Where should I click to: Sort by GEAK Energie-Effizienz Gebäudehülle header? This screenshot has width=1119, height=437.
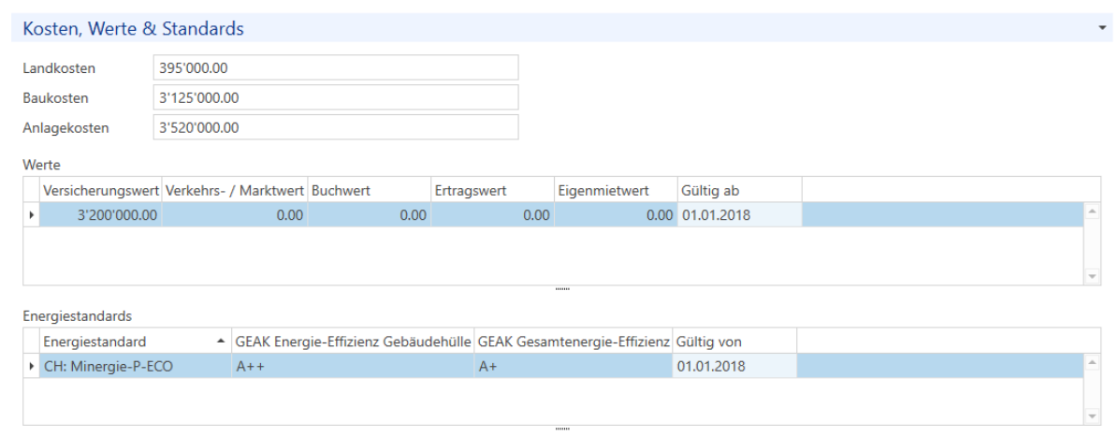(354, 342)
